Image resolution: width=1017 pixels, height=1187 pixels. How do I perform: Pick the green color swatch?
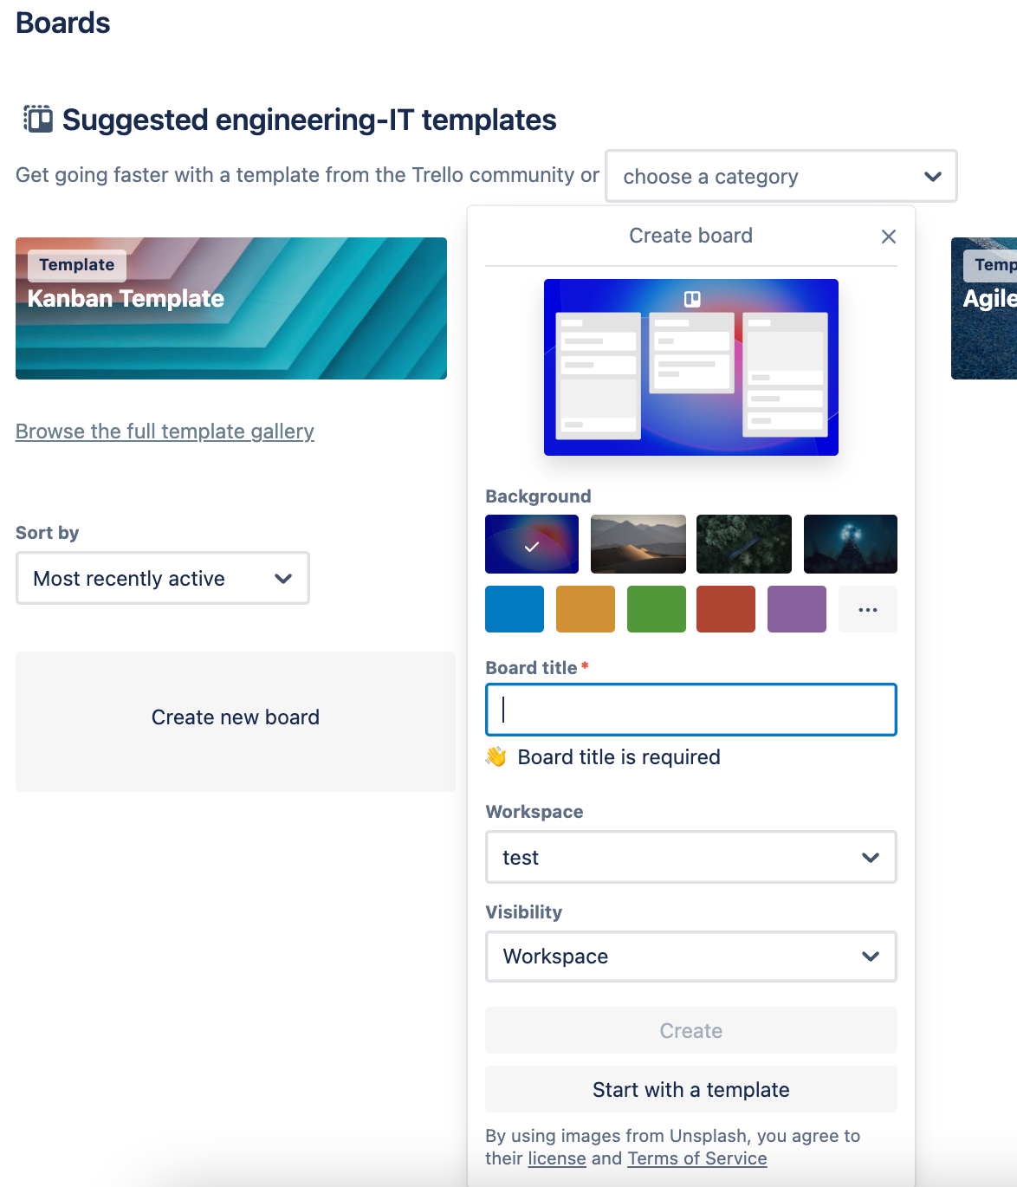coord(657,609)
